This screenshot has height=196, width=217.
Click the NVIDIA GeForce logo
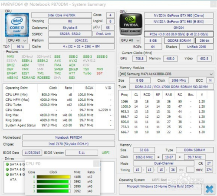(131, 24)
